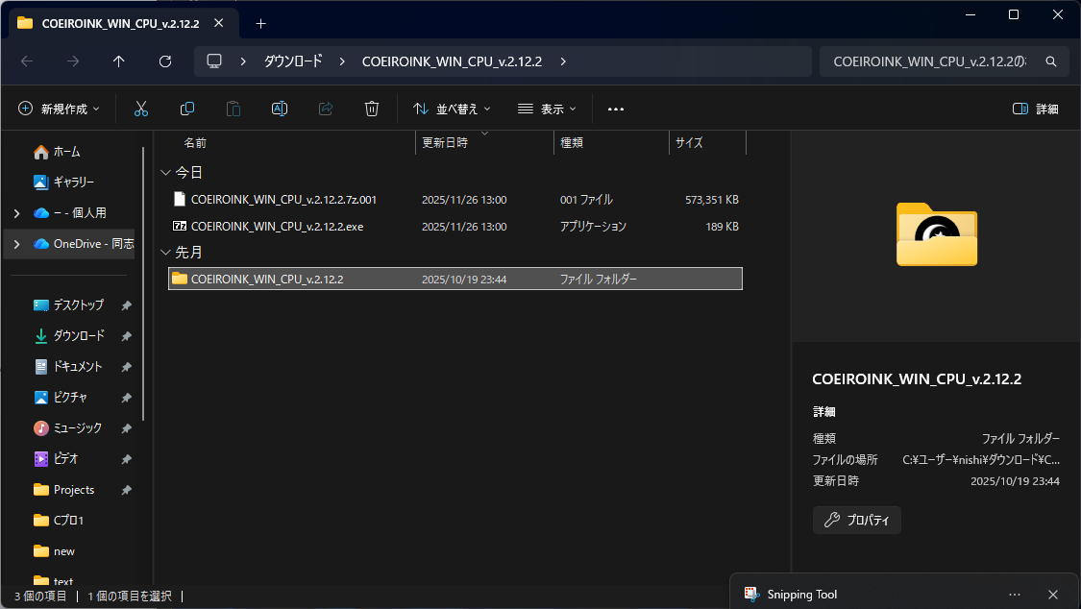Open the 新規作成 dropdown
This screenshot has height=609, width=1081.
tap(60, 109)
